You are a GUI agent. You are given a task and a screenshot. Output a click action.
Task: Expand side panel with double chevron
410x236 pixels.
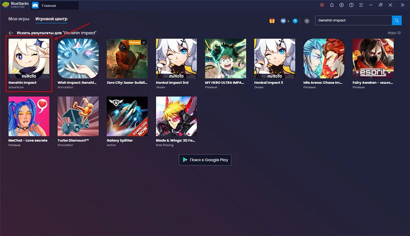[402, 5]
